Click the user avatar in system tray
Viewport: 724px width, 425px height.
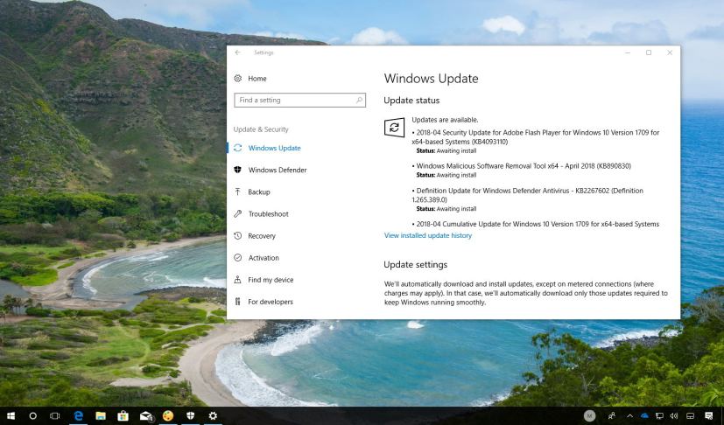coord(589,415)
